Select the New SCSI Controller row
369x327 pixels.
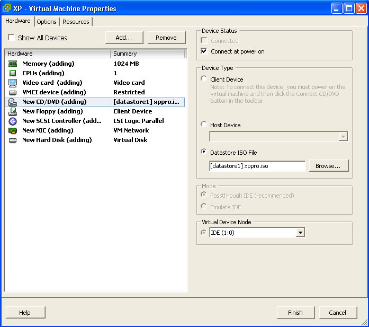(x=95, y=121)
